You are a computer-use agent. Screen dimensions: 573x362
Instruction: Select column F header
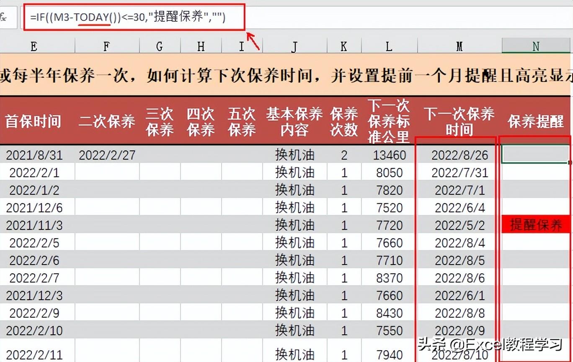(107, 46)
